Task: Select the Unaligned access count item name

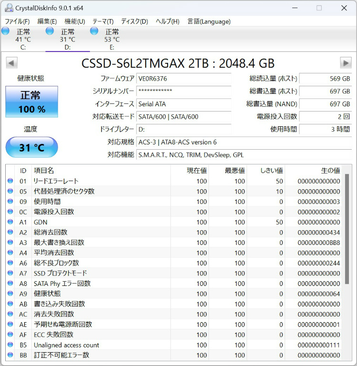Action: (67, 345)
